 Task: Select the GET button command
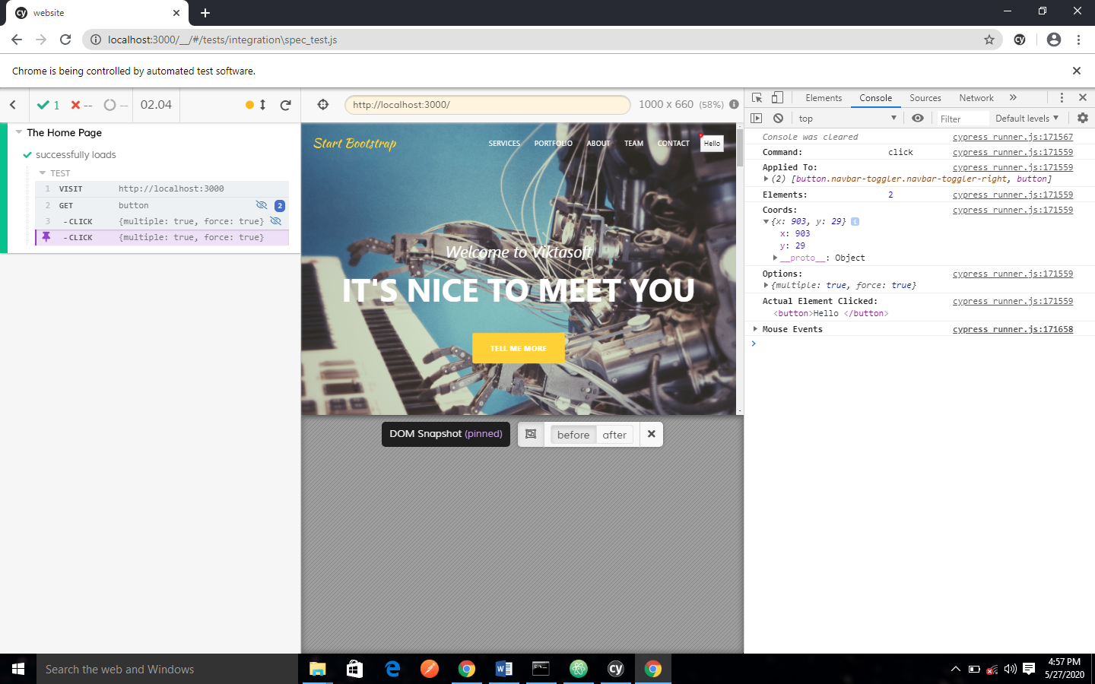162,205
